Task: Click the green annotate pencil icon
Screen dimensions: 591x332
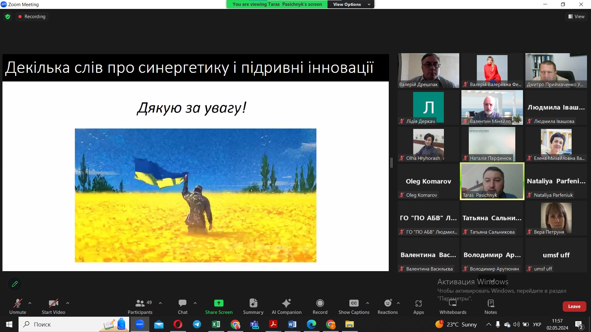Action: coord(15,284)
